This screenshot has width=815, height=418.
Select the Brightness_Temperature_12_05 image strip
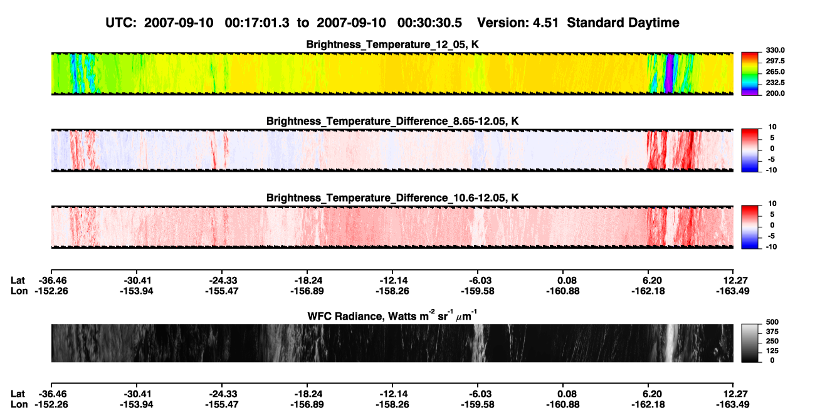coord(392,73)
